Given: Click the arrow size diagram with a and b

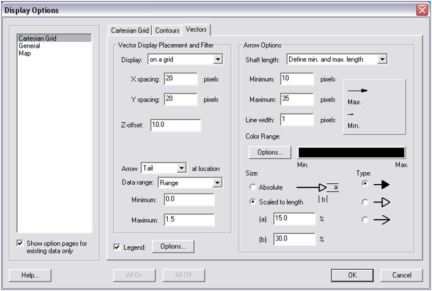Looking at the screenshot, I should point(318,193).
